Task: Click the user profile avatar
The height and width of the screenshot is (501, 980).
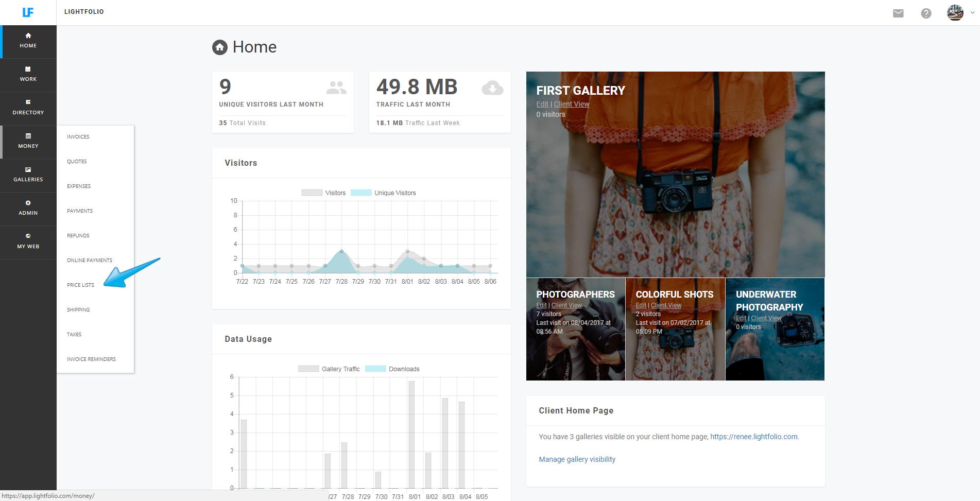Action: pyautogui.click(x=955, y=12)
